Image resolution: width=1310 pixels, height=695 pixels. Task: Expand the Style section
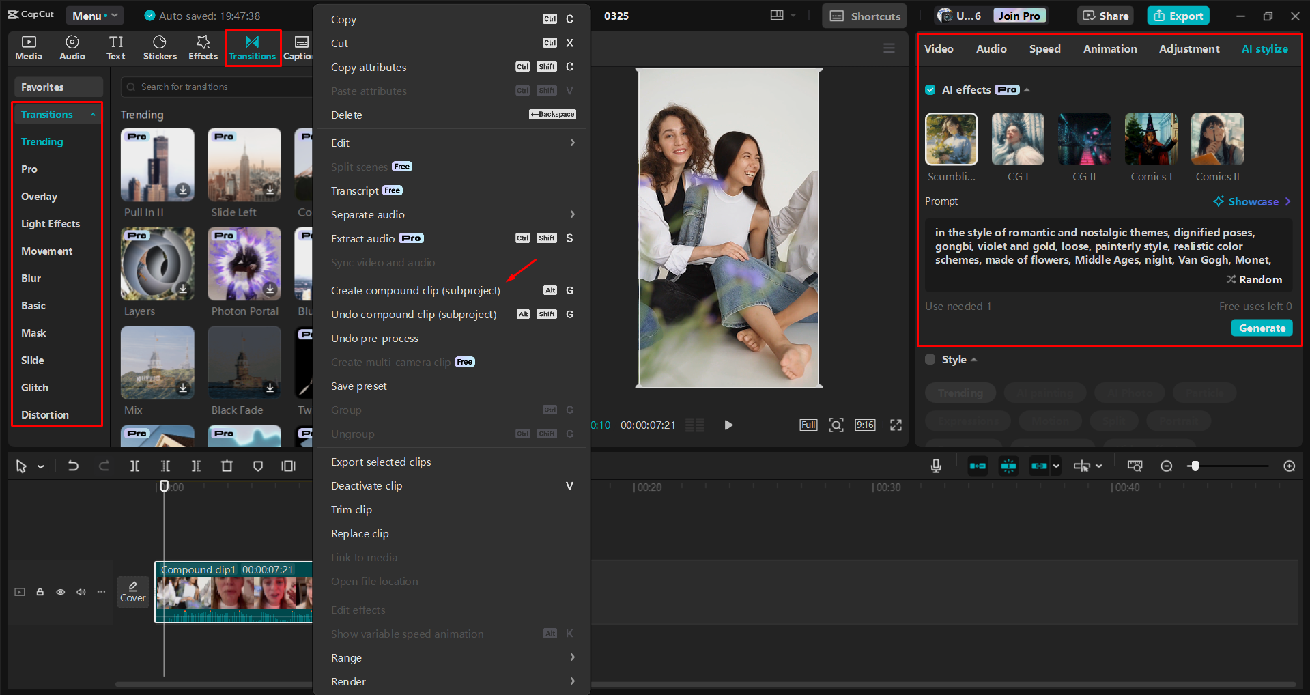pos(973,359)
